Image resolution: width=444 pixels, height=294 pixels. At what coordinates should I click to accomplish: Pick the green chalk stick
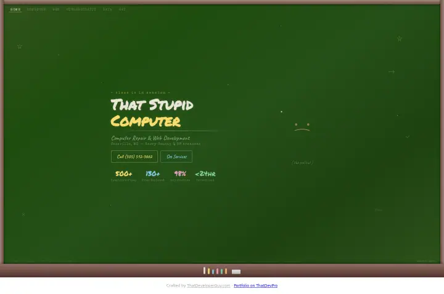point(222,271)
